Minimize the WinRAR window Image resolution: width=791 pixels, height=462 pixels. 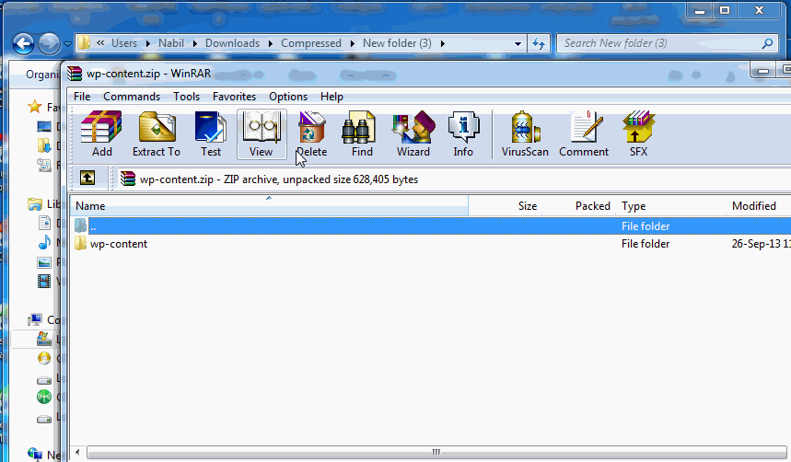[762, 71]
